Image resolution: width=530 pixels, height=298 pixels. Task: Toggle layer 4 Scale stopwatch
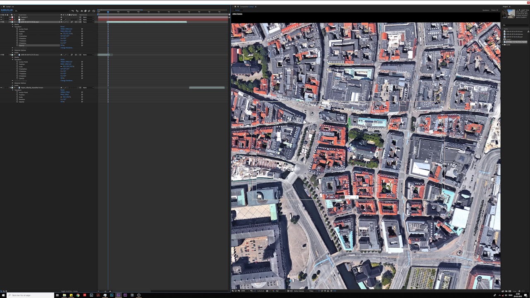click(17, 67)
